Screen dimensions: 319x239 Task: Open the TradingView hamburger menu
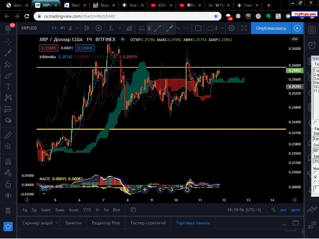8,28
